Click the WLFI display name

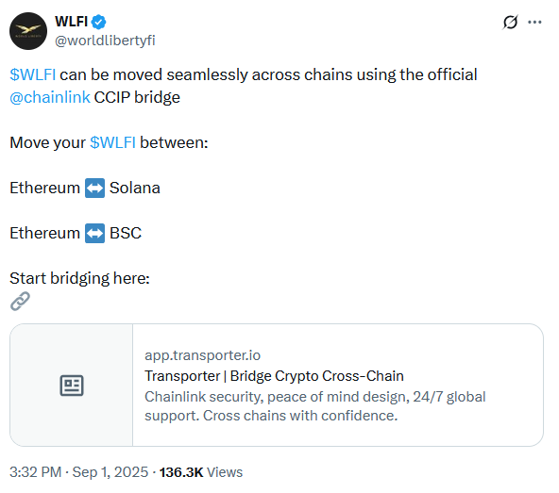(x=72, y=22)
